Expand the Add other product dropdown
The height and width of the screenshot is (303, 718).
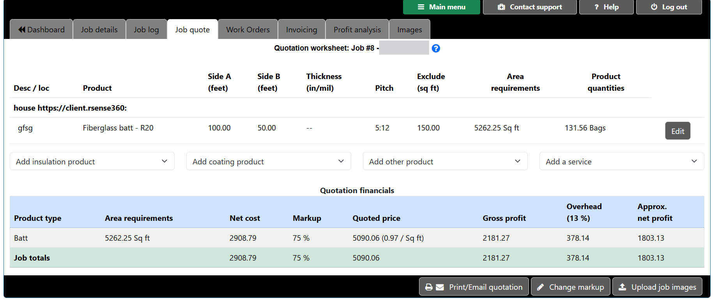[x=445, y=161]
